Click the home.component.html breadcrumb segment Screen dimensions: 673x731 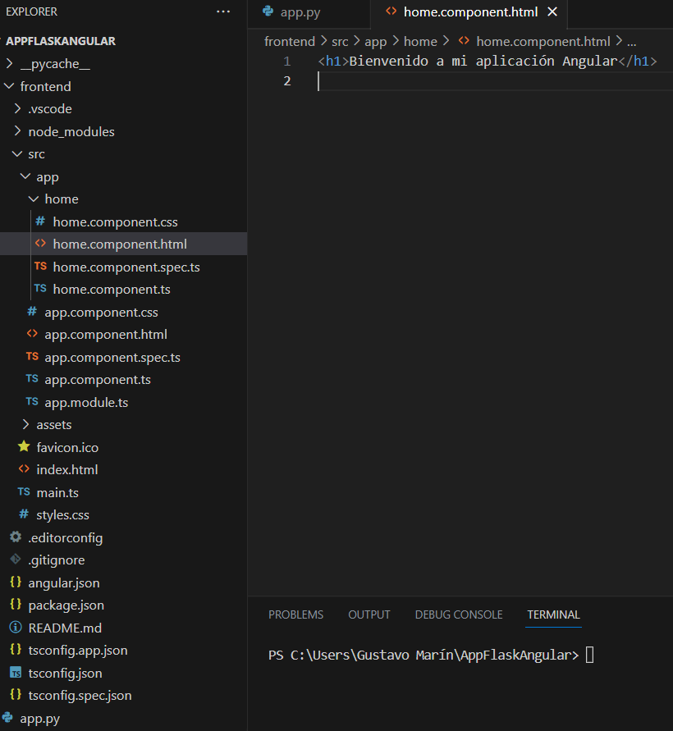pos(543,42)
